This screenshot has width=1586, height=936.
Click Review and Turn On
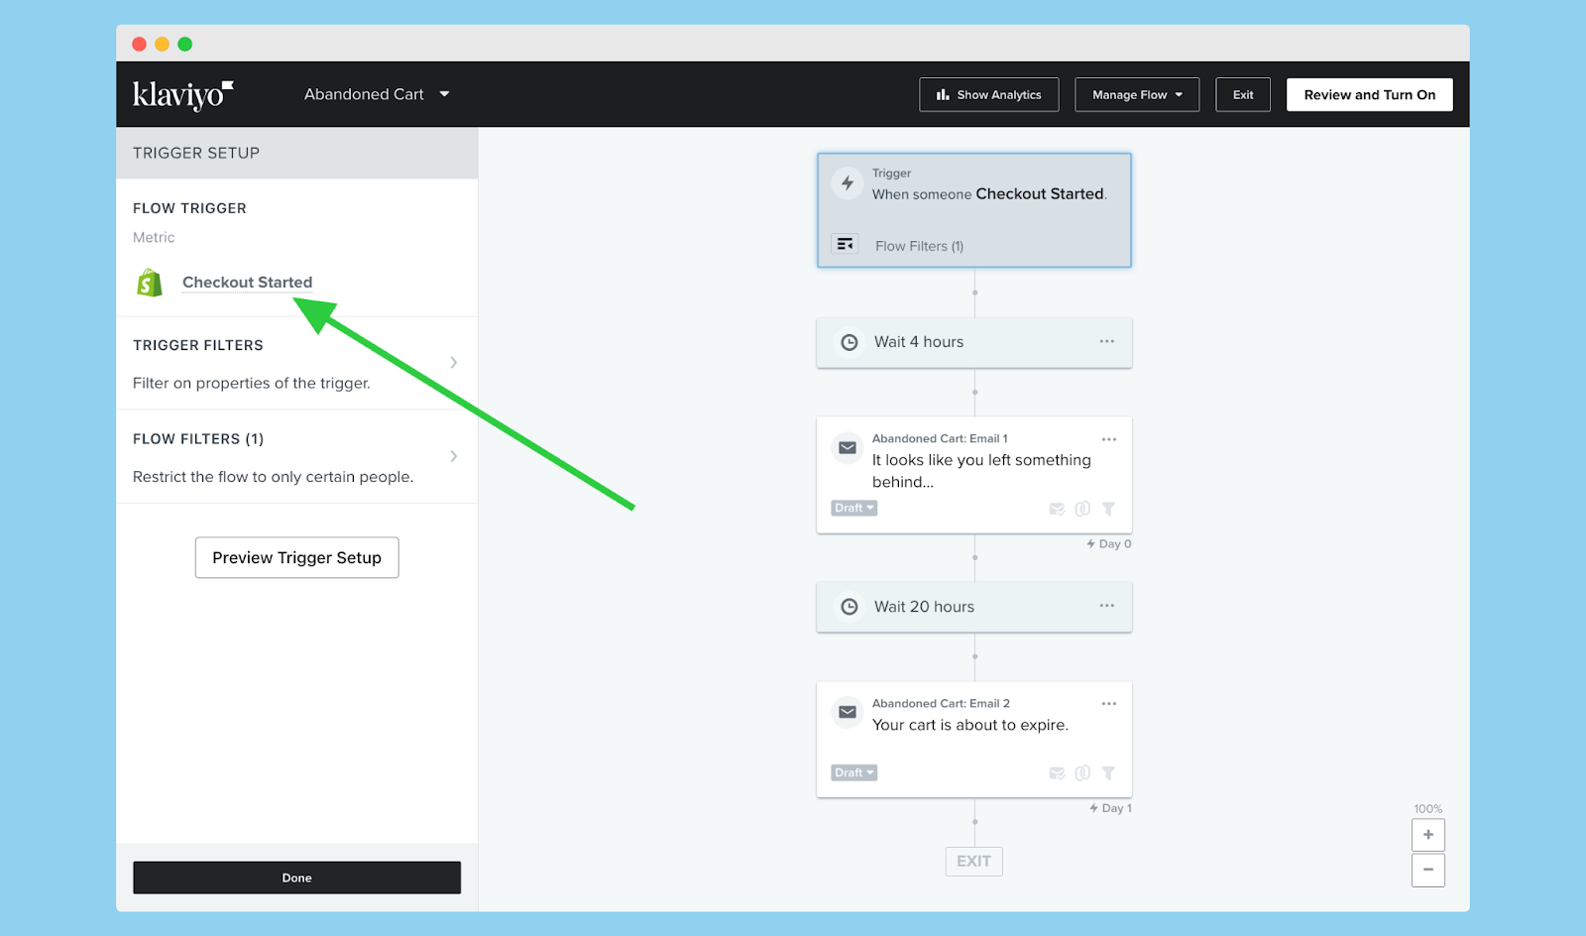[x=1370, y=95]
